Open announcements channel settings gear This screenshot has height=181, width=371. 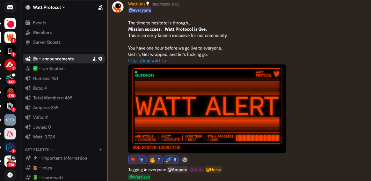[100, 59]
